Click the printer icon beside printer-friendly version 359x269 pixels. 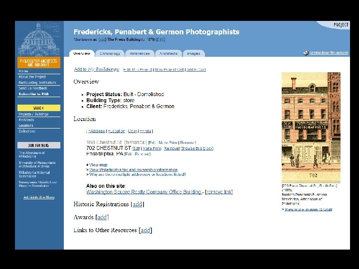[x=306, y=53]
